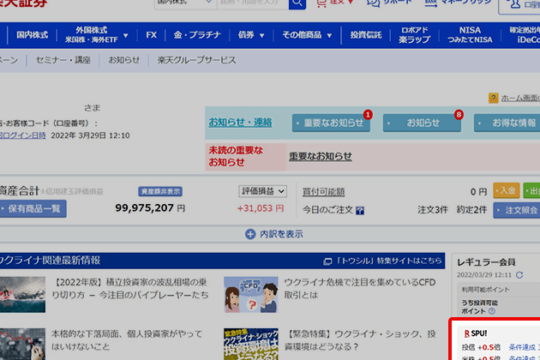
Task: Open the 投資信託 navigation tab
Action: (366, 35)
